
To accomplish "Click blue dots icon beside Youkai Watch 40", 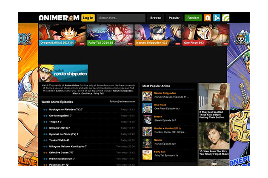I will [x=45, y=140].
